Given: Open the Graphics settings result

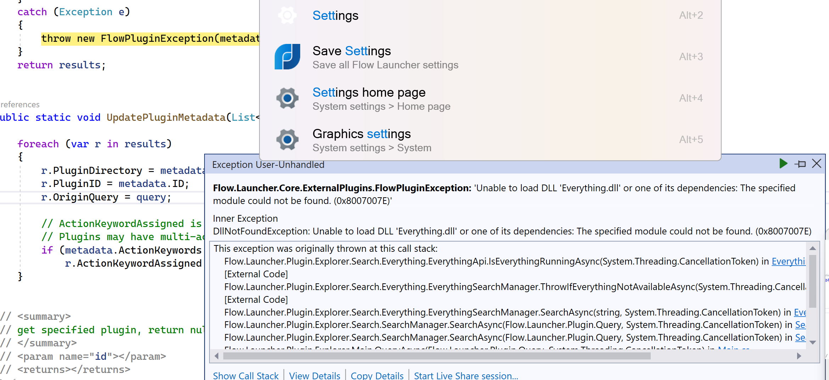Looking at the screenshot, I should tap(490, 140).
